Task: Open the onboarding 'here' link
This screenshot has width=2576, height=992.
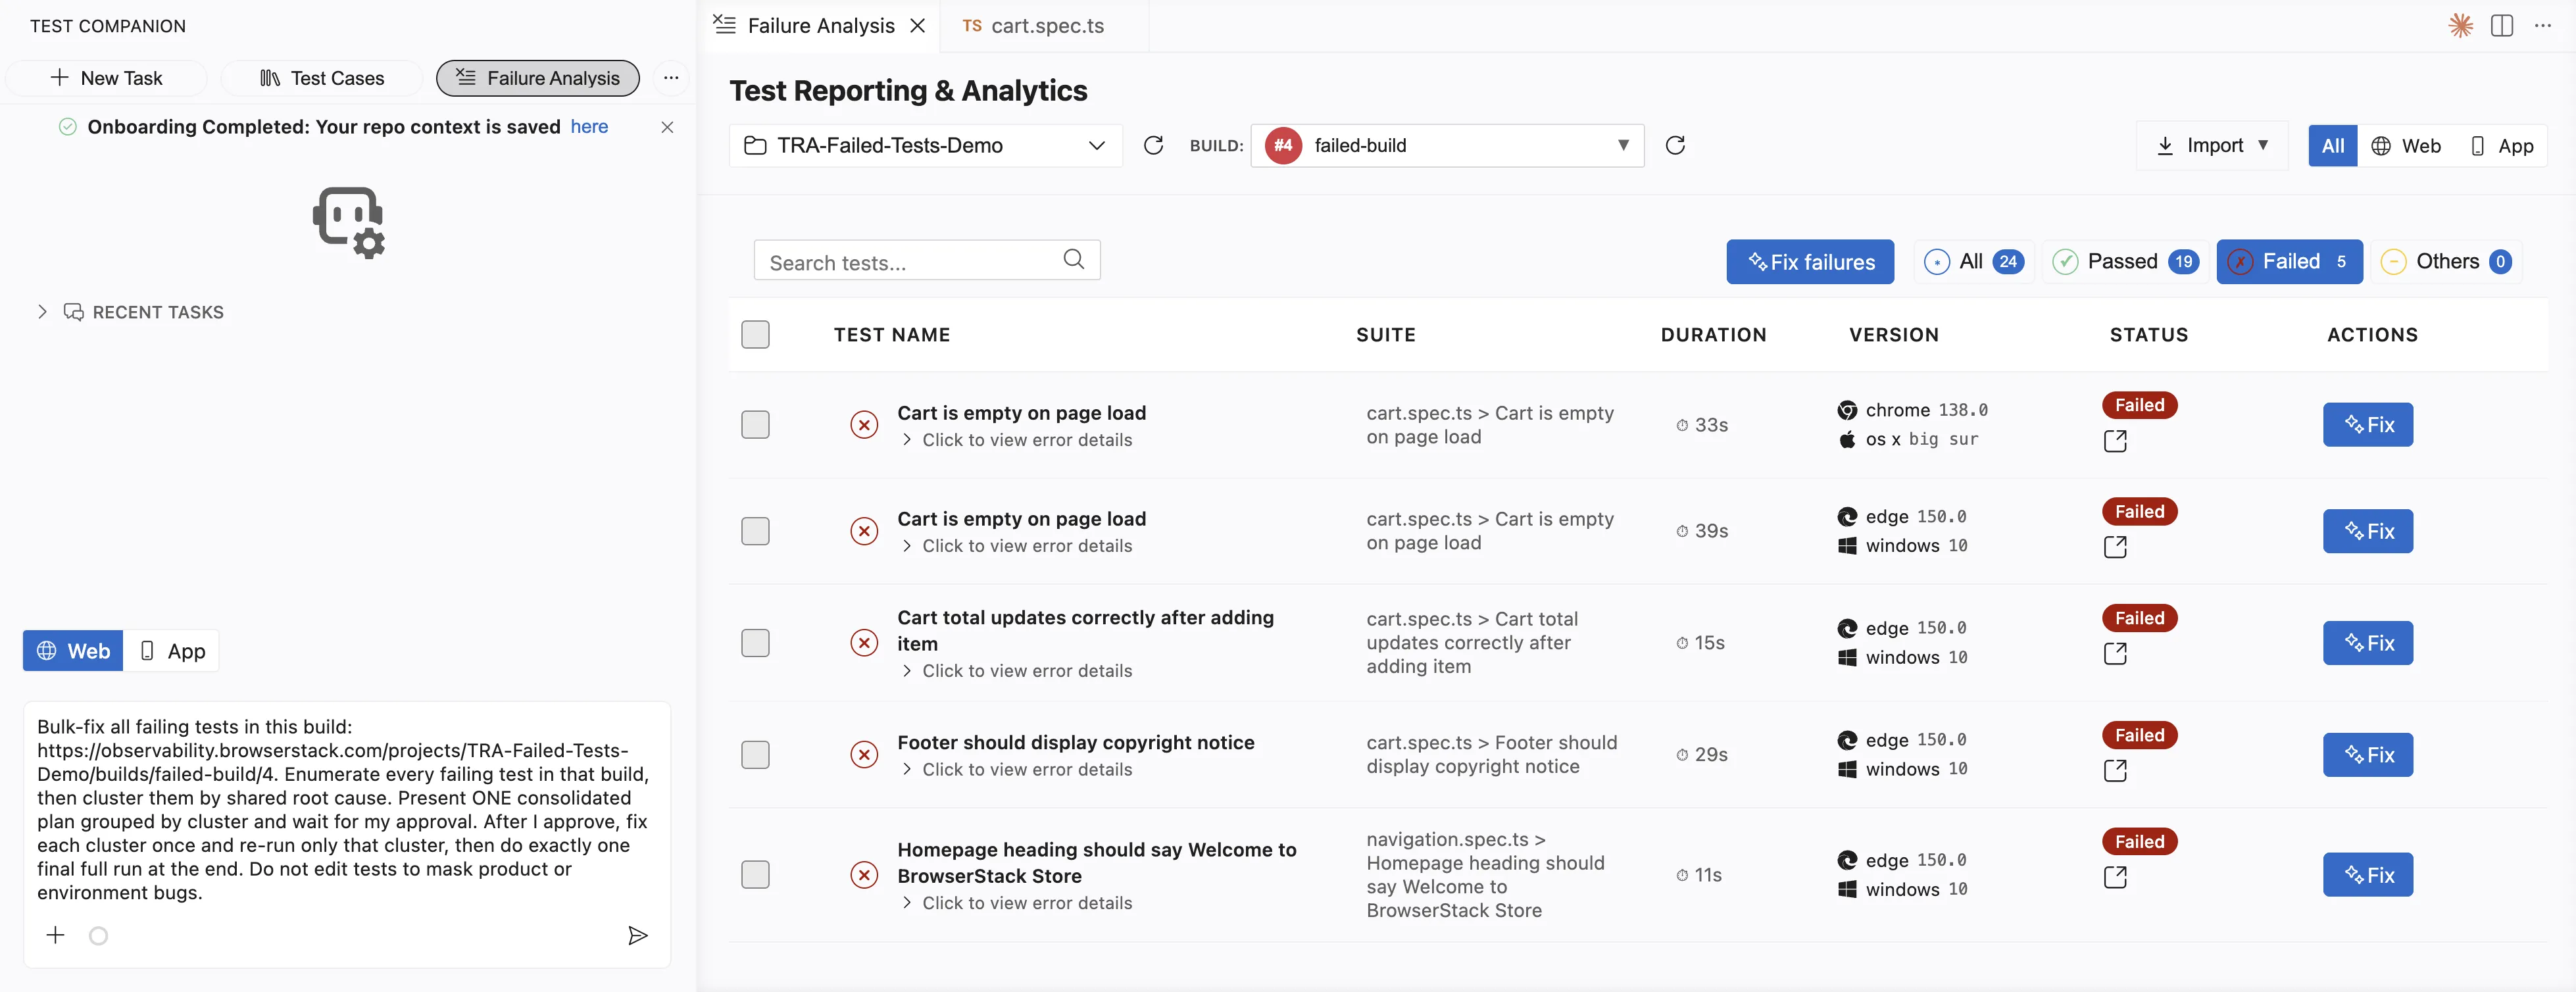Action: click(589, 127)
